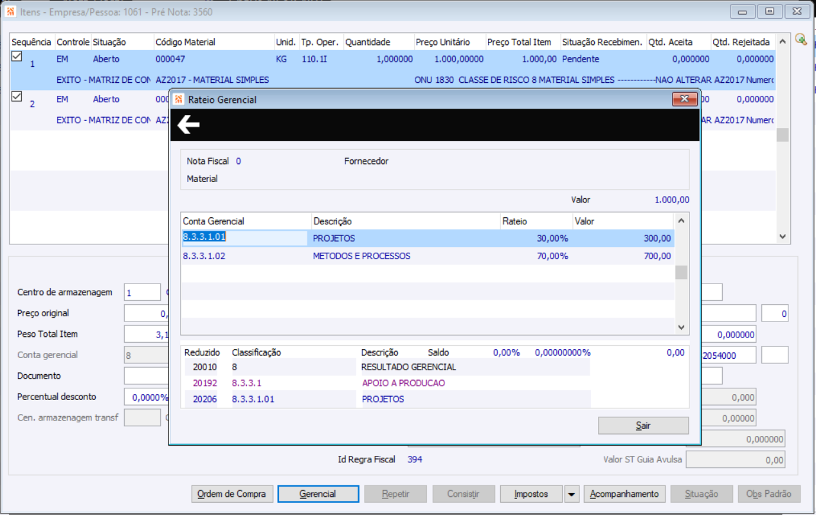The image size is (816, 515).
Task: Maximize the Itens window
Action: pos(770,12)
